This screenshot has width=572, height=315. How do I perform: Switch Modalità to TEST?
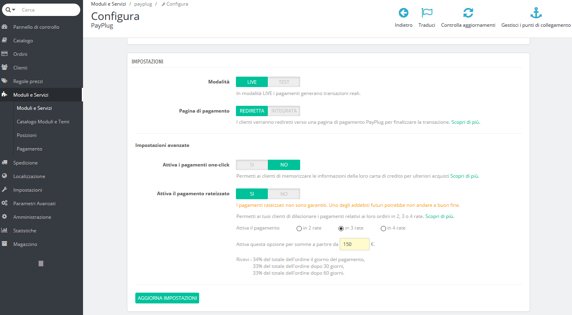284,81
